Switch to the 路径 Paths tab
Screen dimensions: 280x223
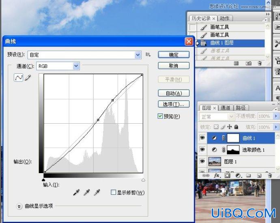241,107
